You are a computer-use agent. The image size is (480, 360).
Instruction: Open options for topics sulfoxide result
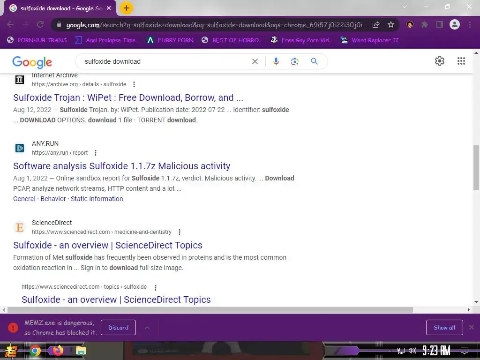[156, 287]
